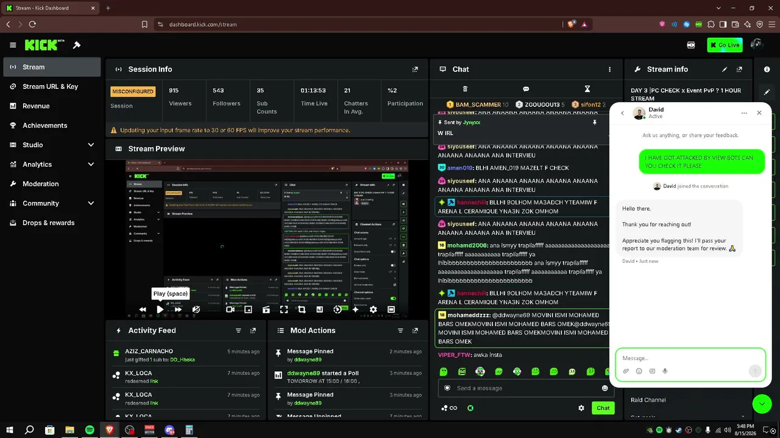Open Drops & rewards page
780x438 pixels.
[52, 223]
